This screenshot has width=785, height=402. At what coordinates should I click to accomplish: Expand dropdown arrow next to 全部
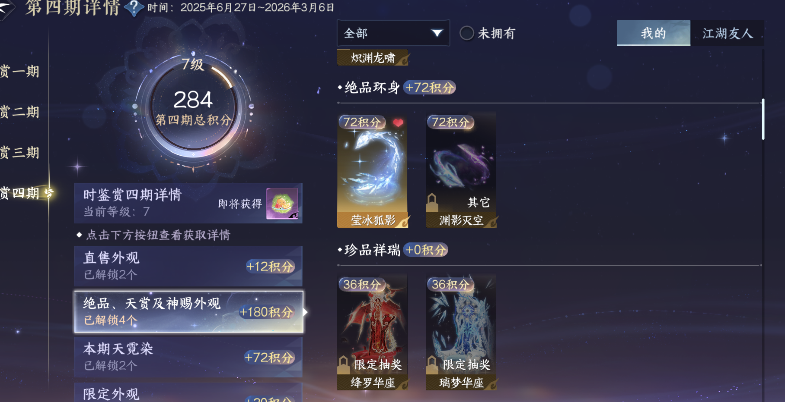coord(437,33)
